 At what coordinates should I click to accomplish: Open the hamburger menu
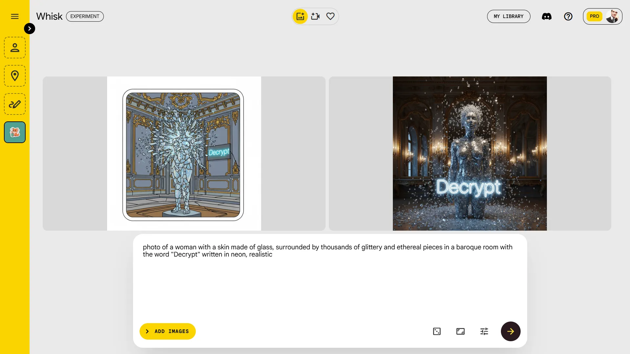click(15, 16)
